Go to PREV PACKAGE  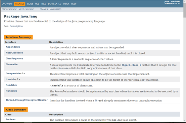coord(9,9)
